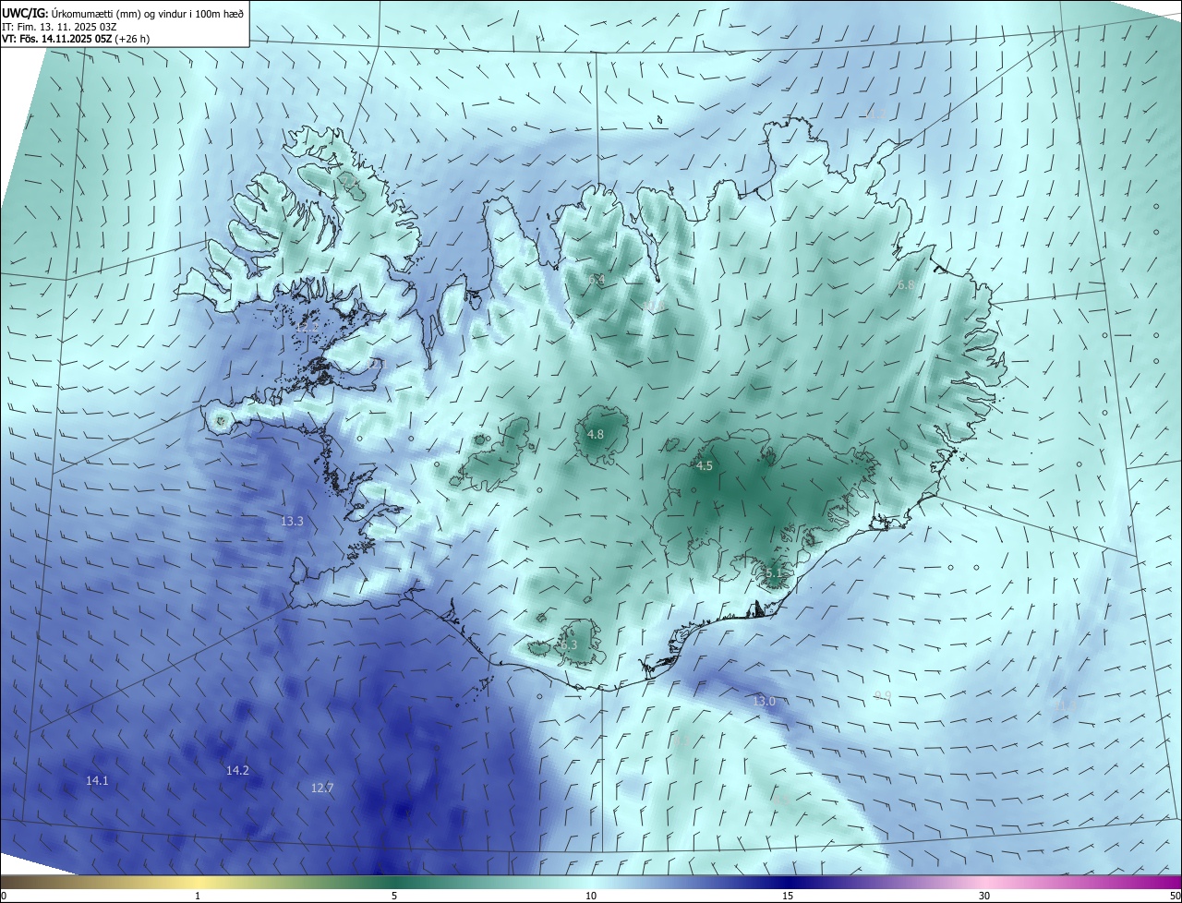This screenshot has width=1182, height=903.
Task: Click the 5.1 value on the map
Action: 774,573
